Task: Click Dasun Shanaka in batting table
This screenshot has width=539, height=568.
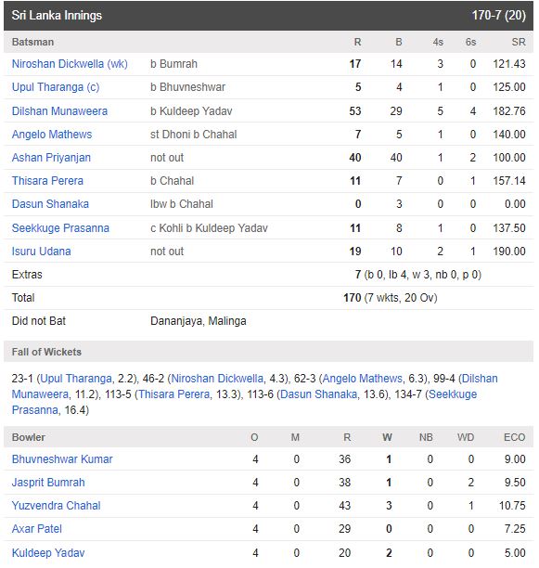Action: 50,204
